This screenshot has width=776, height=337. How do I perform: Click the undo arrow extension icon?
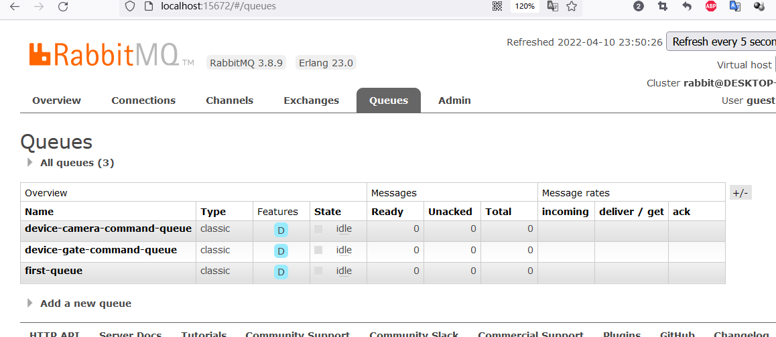[x=687, y=7]
